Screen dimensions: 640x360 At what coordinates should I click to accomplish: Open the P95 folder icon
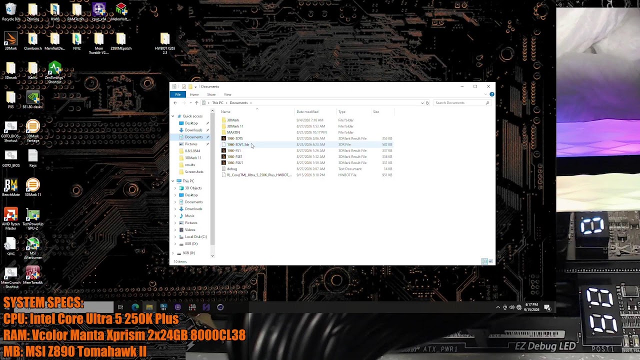(10, 99)
